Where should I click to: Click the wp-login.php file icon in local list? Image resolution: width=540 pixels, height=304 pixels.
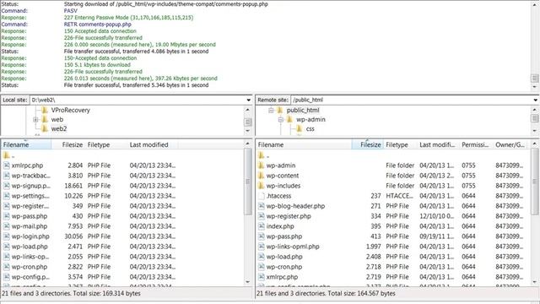[6, 236]
